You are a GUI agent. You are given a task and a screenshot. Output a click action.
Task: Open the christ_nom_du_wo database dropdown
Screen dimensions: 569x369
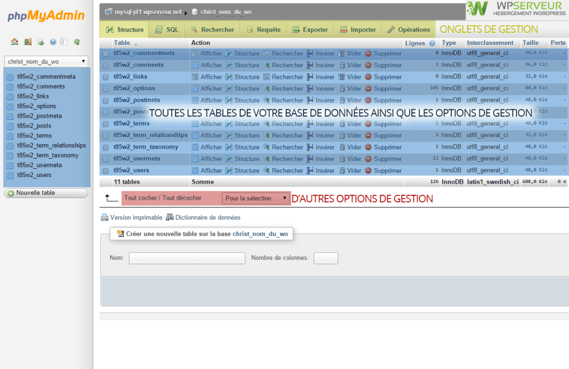[46, 62]
